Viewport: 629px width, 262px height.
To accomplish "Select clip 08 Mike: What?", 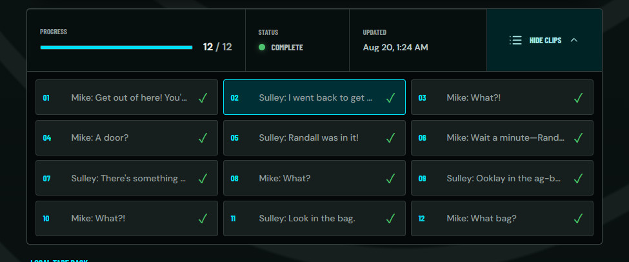I will coord(315,177).
